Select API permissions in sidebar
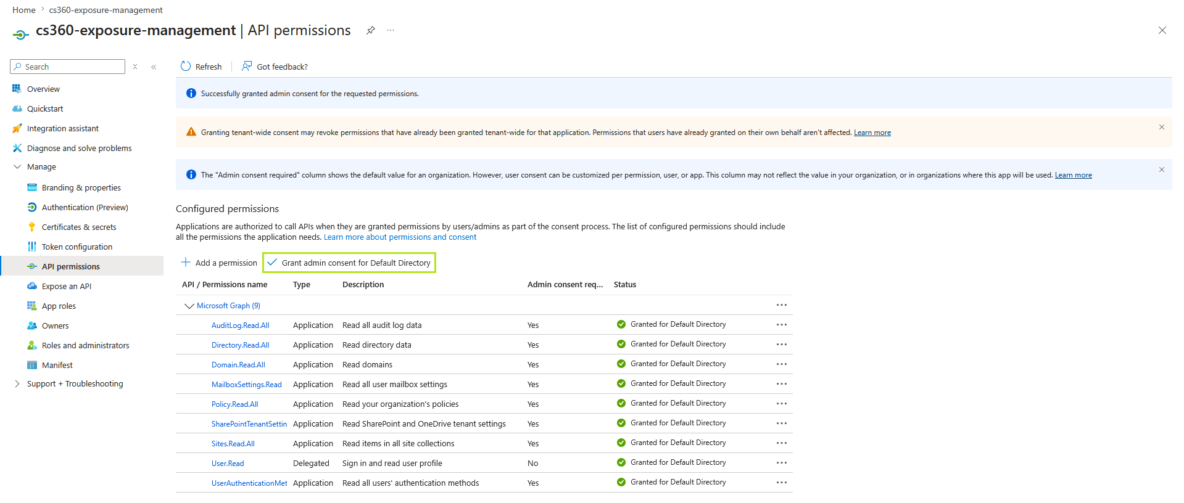Image resolution: width=1184 pixels, height=503 pixels. pyautogui.click(x=81, y=266)
